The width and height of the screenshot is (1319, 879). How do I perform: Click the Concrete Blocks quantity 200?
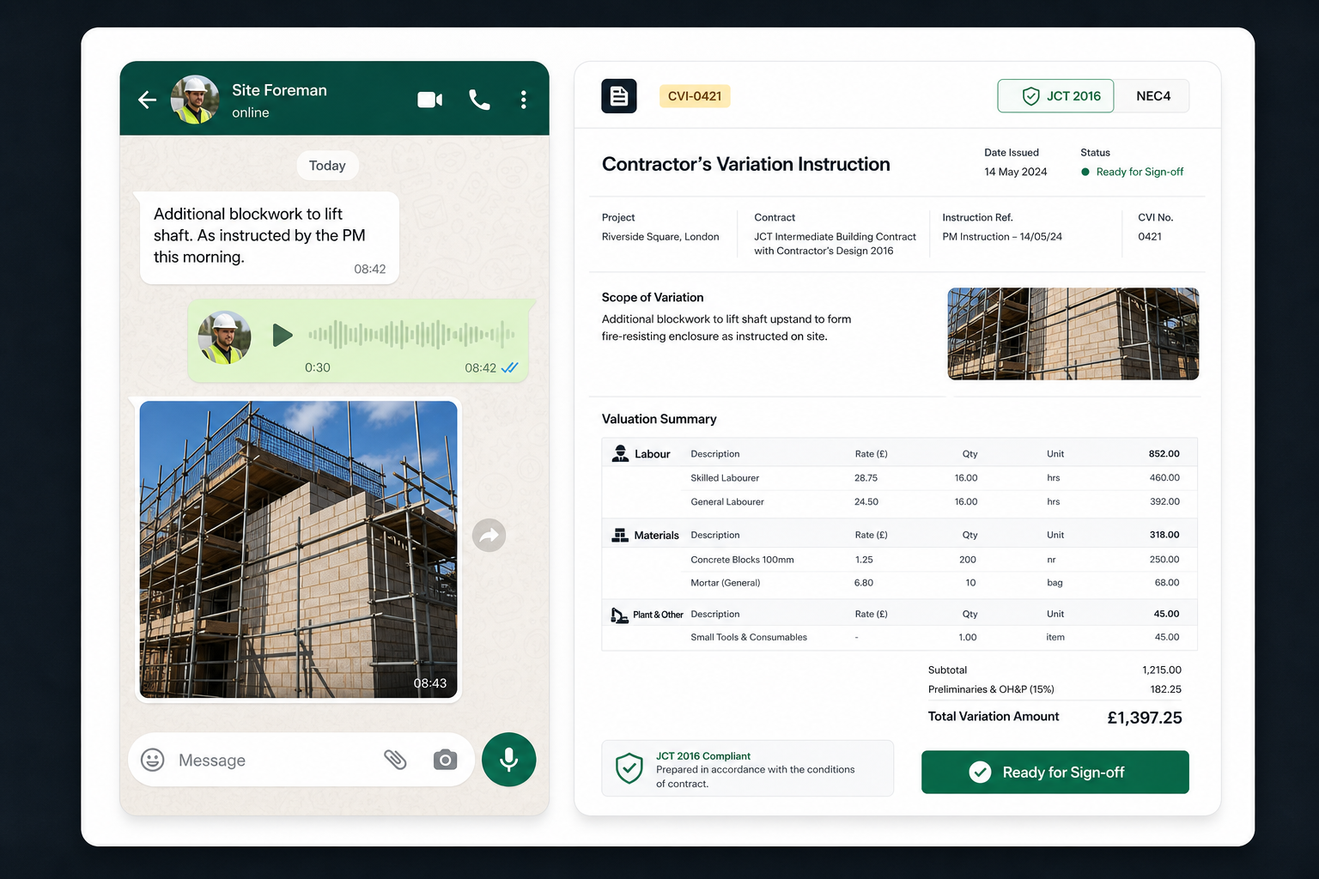(x=968, y=560)
